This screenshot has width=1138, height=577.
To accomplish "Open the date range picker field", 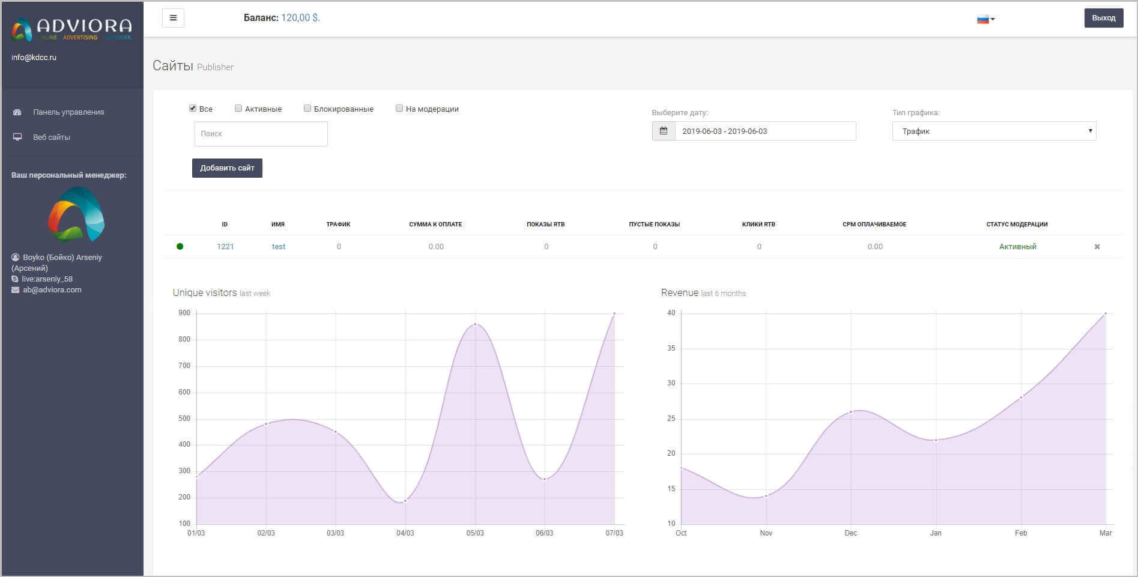I will (765, 131).
